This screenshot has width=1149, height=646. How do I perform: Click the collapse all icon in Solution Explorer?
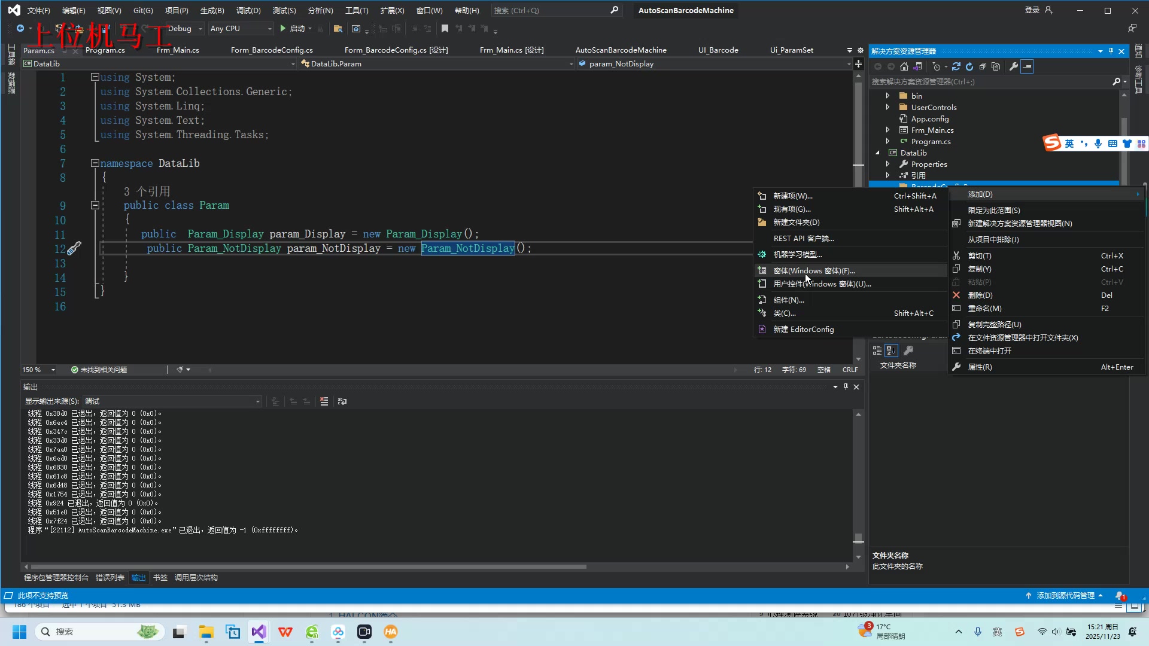[x=983, y=66]
